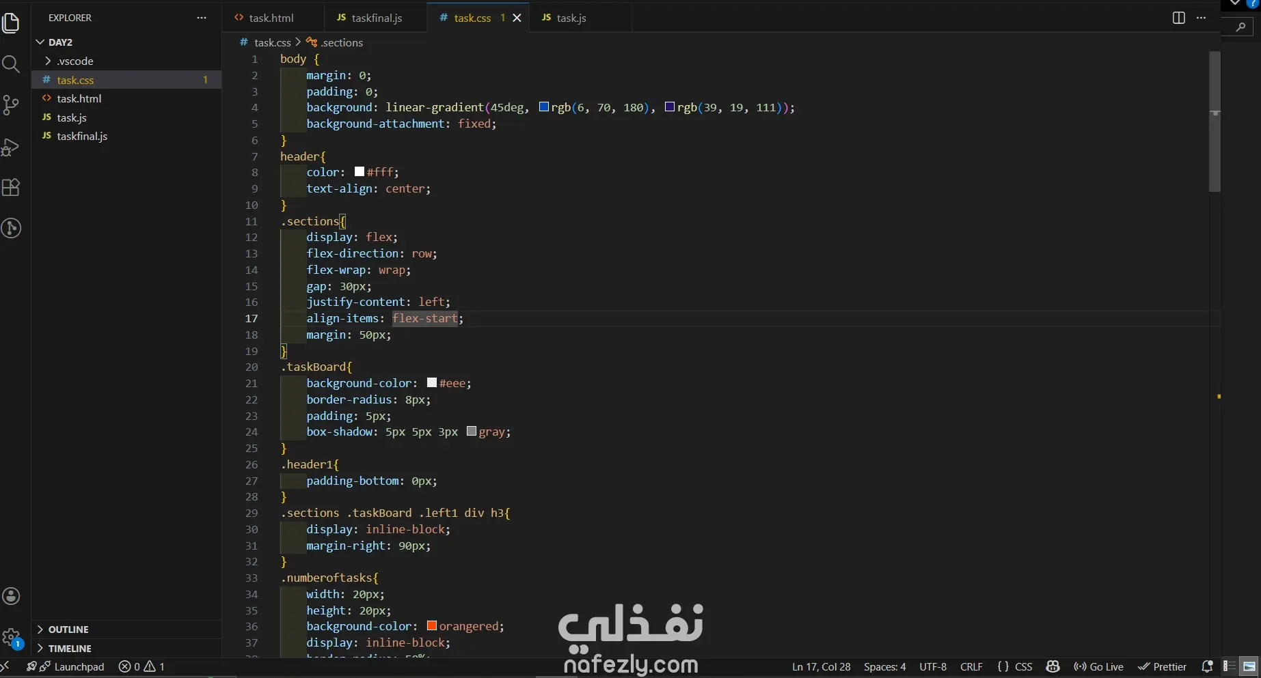Open the Ln 17, Col 28 go-to-line indicator
Image resolution: width=1261 pixels, height=678 pixels.
[x=822, y=666]
